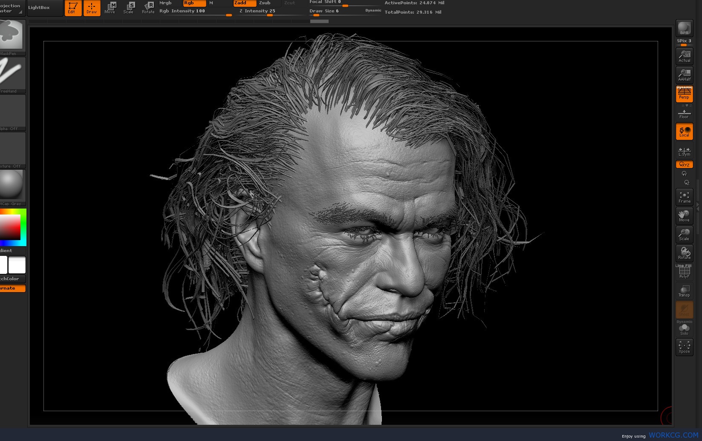
Task: Toggle PolyF polyframe display
Action: (x=684, y=272)
